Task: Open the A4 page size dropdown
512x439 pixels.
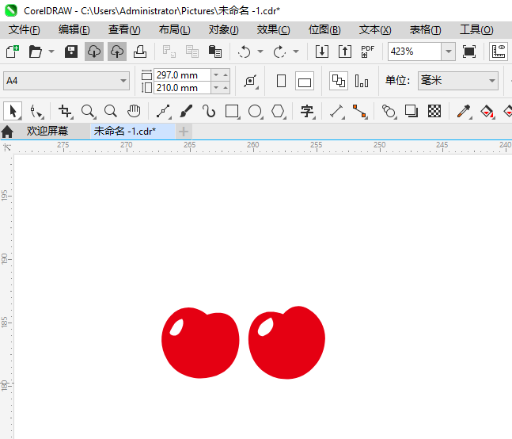Action: (x=66, y=81)
